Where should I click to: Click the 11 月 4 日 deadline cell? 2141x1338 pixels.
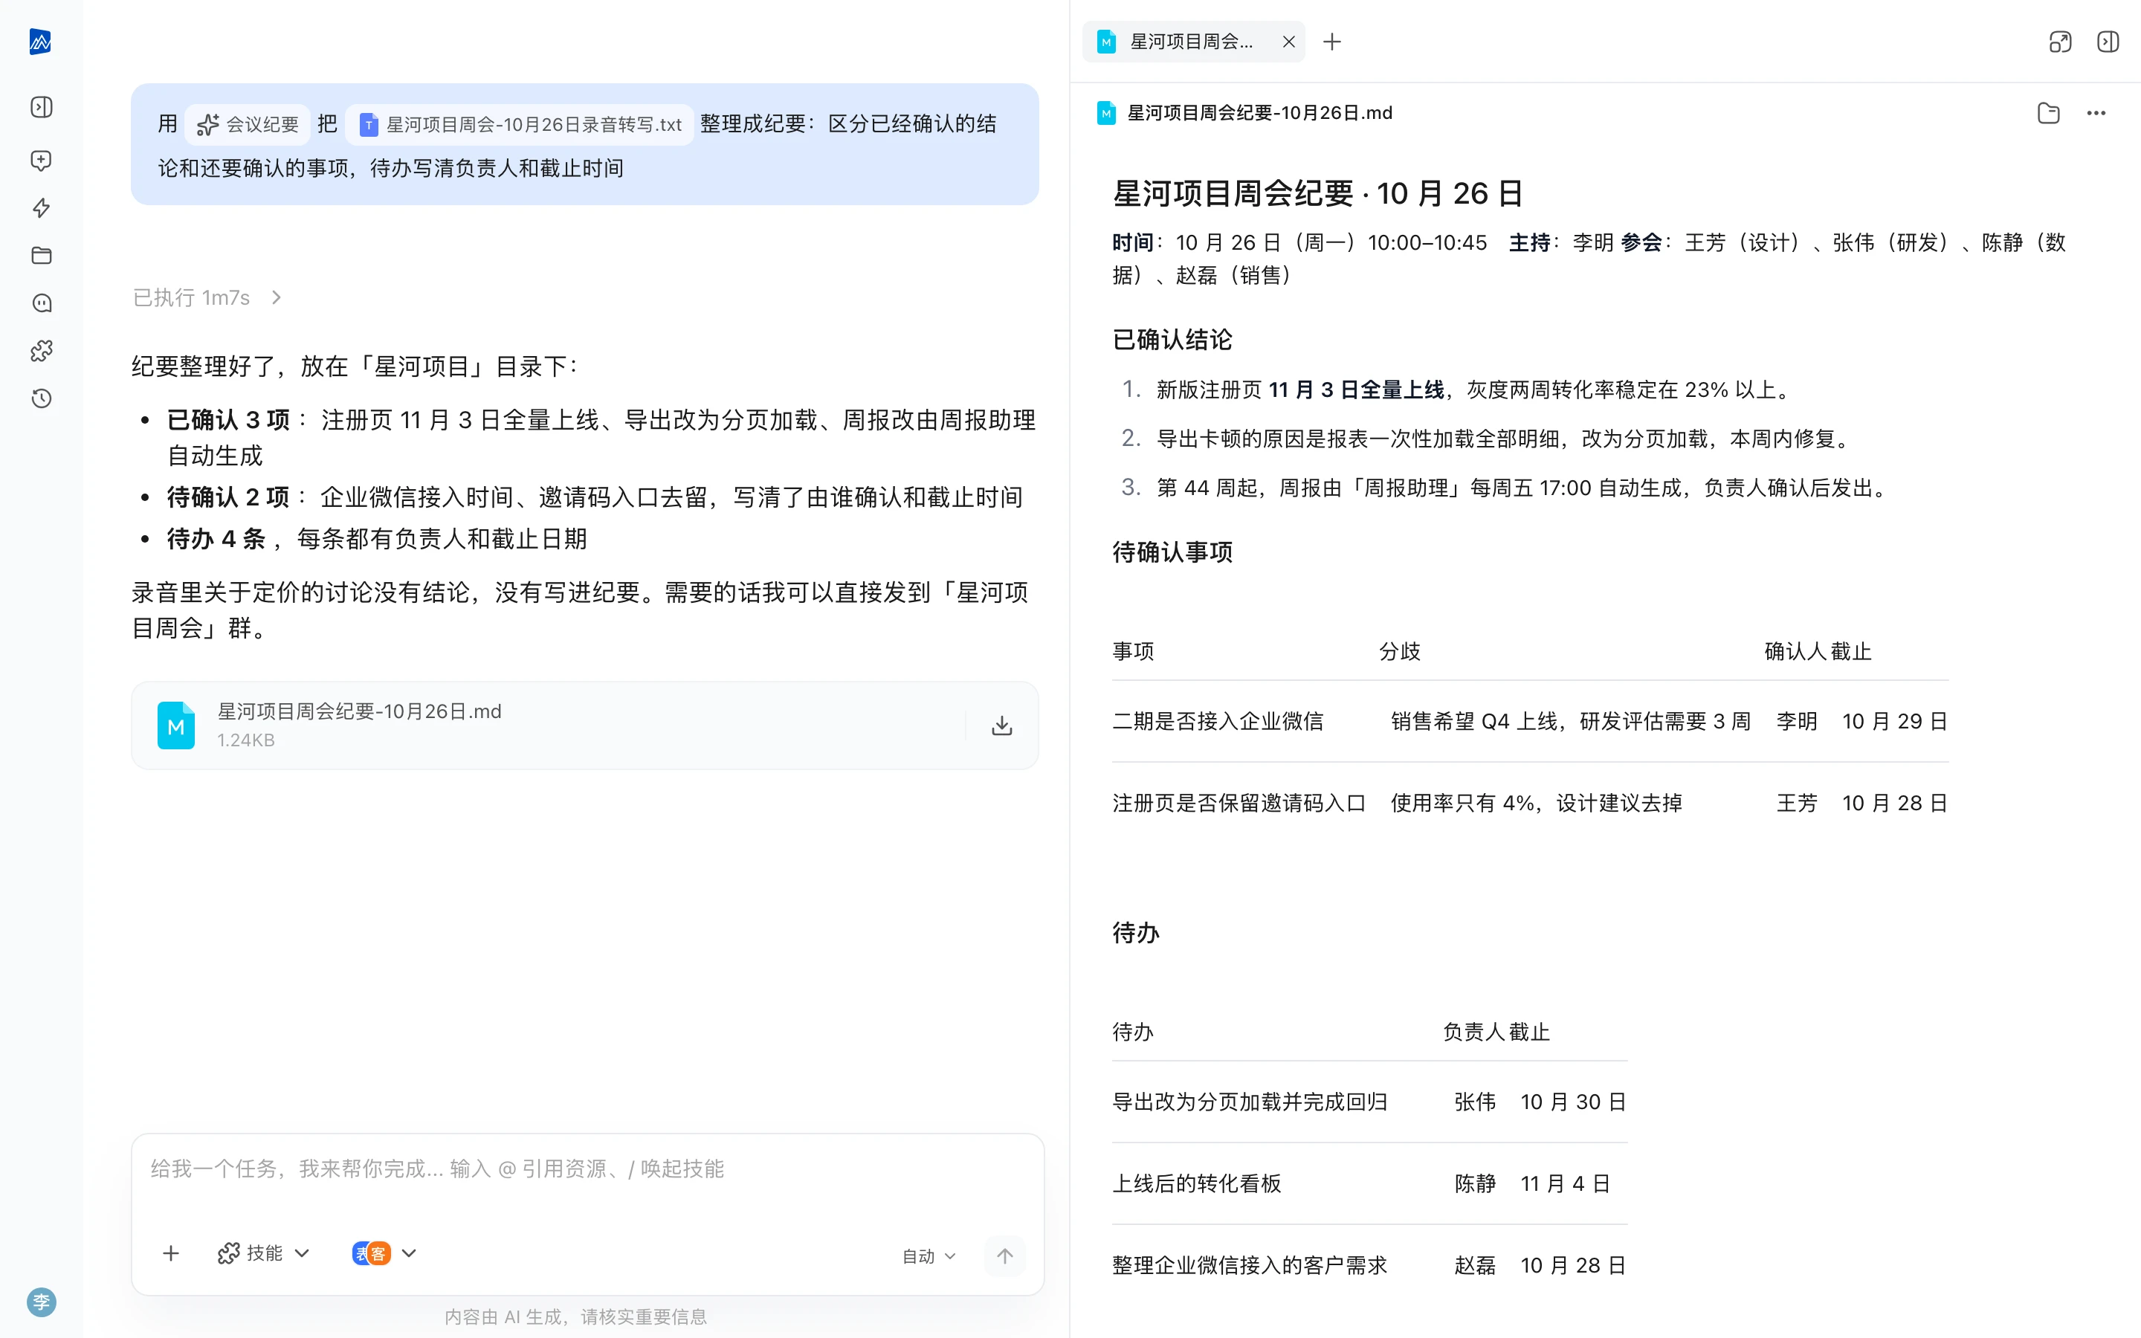click(x=1565, y=1183)
